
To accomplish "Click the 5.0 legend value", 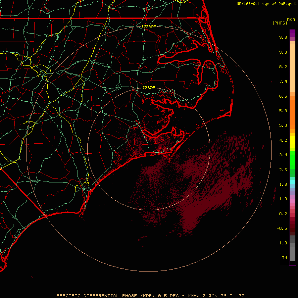I will point(283,125).
